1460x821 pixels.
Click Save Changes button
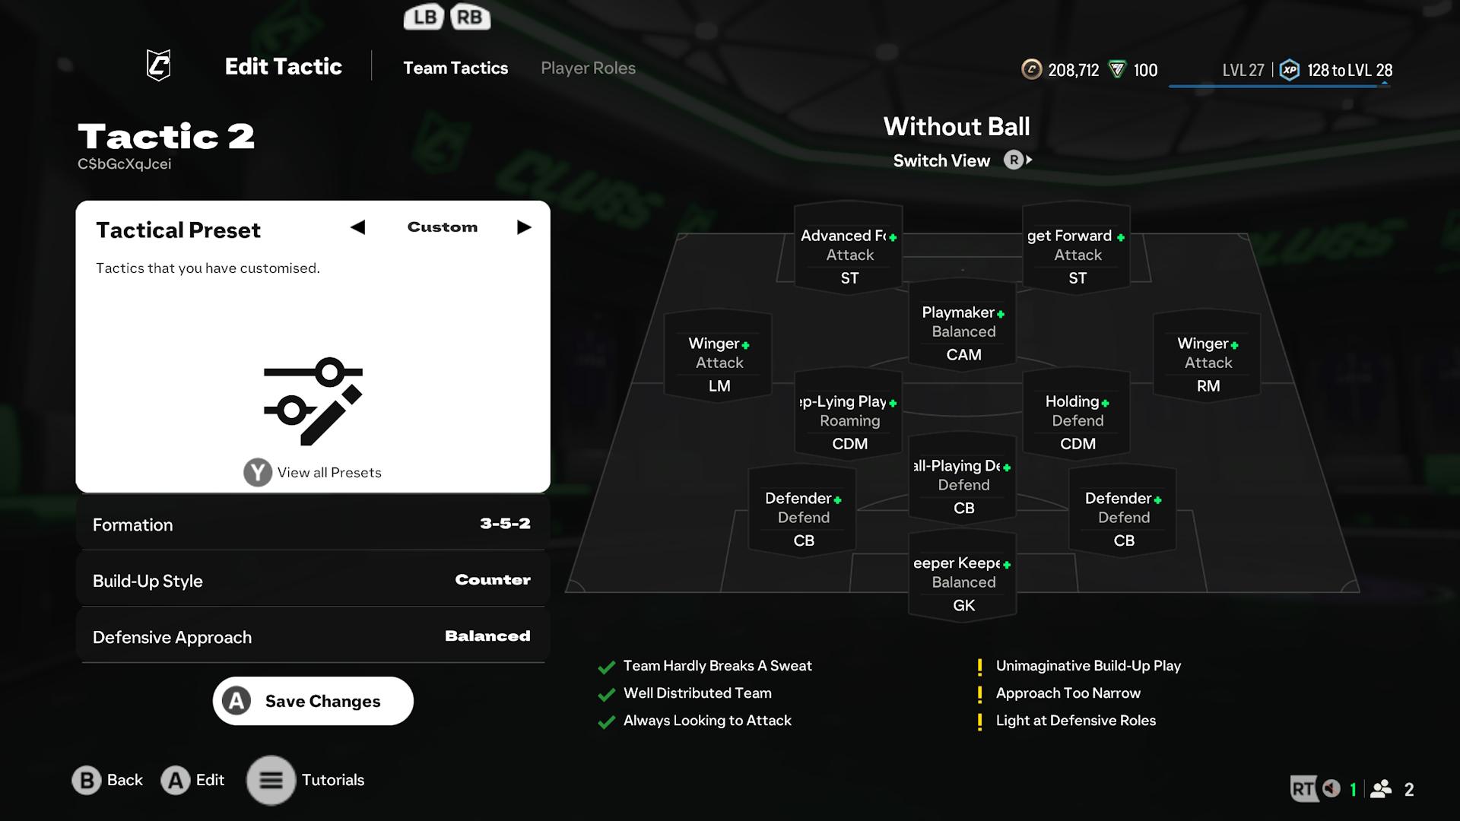click(x=313, y=701)
